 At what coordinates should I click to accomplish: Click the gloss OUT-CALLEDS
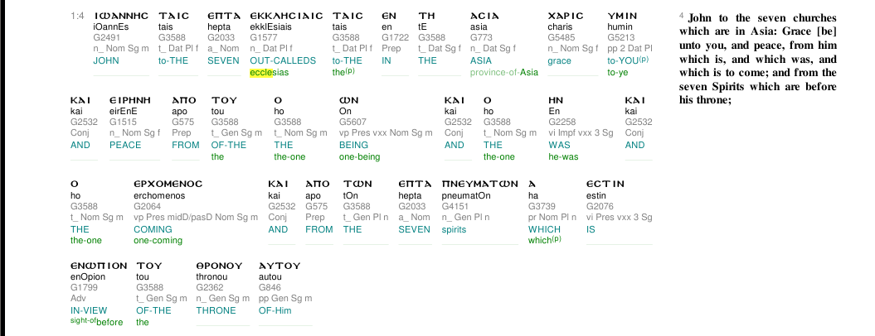(x=283, y=60)
